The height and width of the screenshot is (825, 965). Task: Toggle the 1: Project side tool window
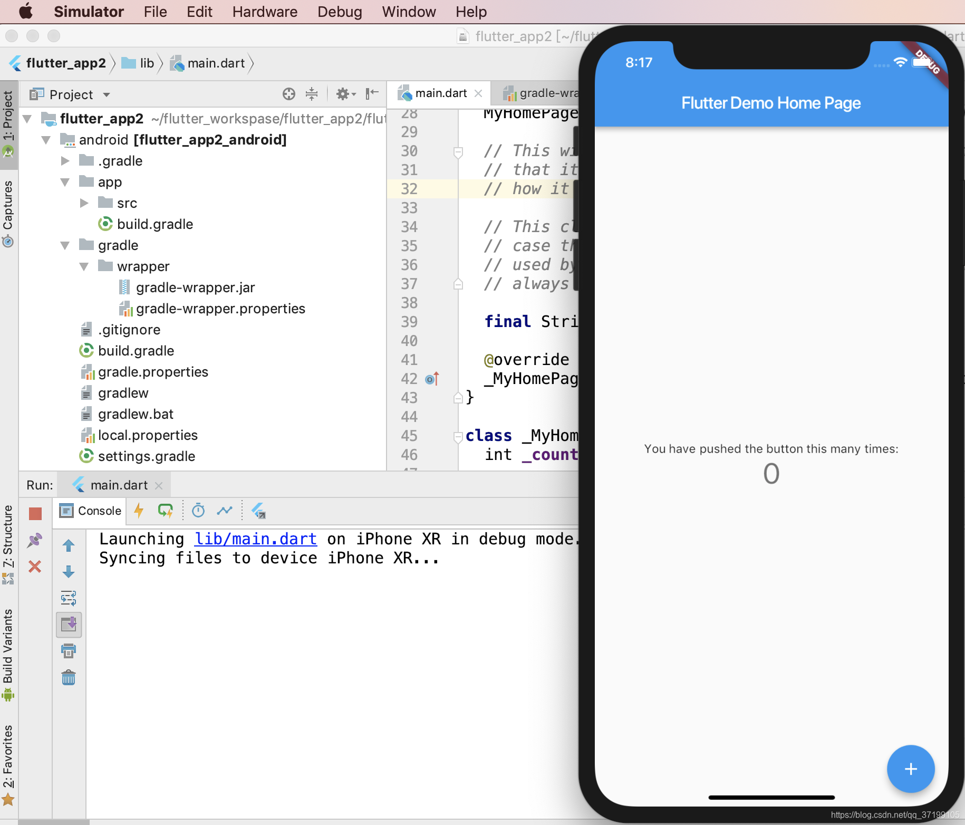point(8,124)
